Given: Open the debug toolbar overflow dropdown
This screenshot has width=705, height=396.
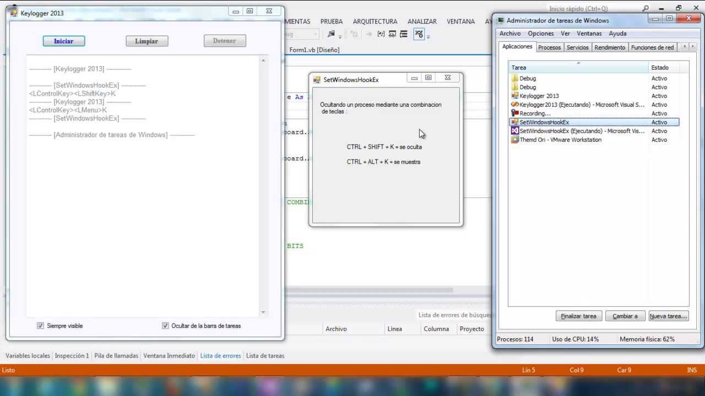Looking at the screenshot, I should (428, 36).
